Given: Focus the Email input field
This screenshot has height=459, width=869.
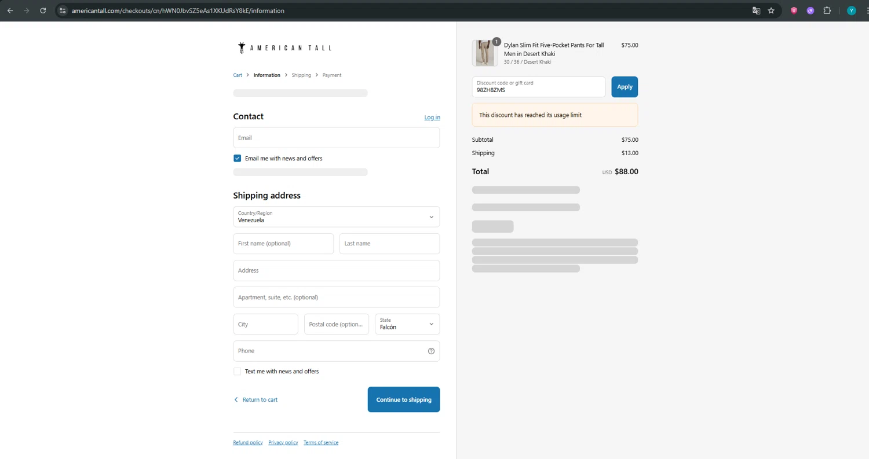Looking at the screenshot, I should [x=337, y=138].
